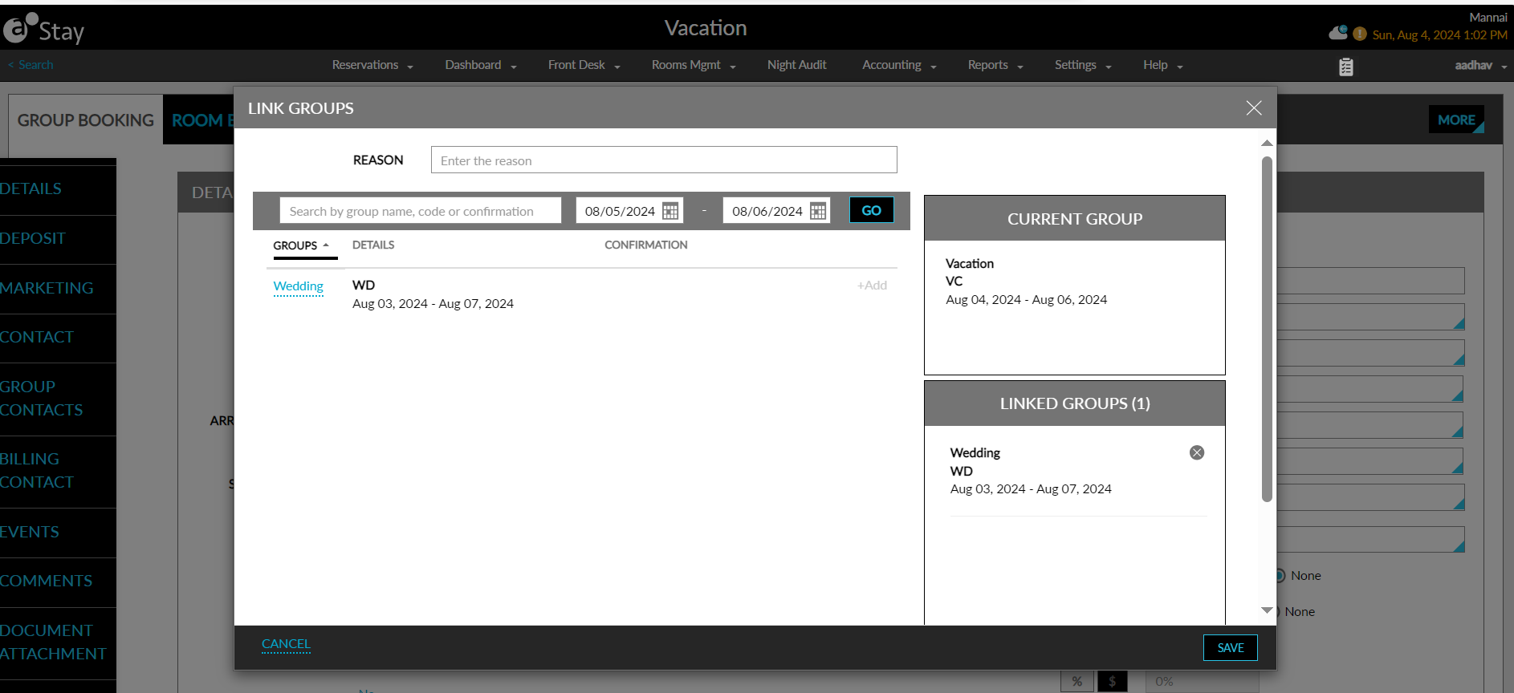1514x693 pixels.
Task: Open the start date calendar picker
Action: point(670,211)
